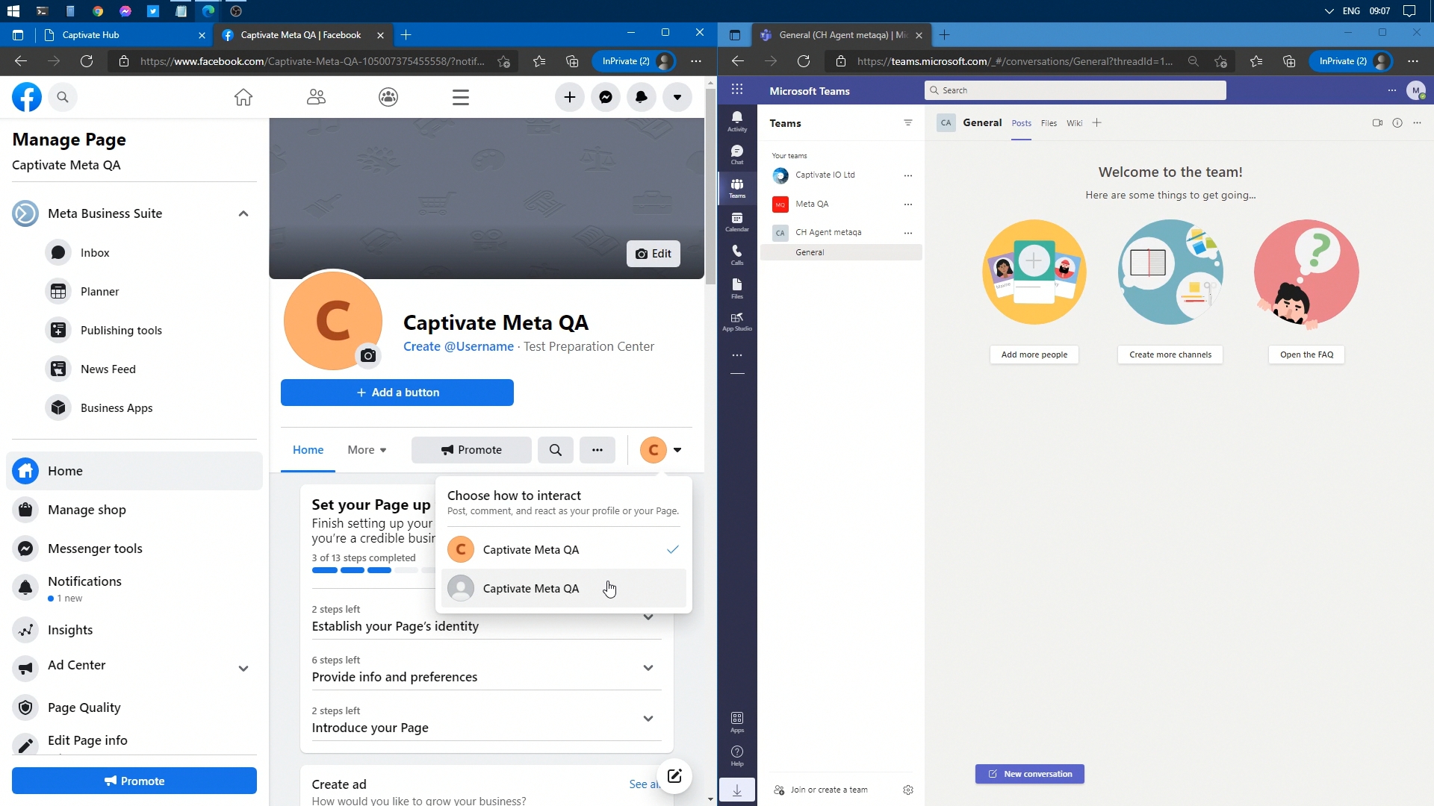The image size is (1434, 806).
Task: Click search icon next to Promote
Action: (556, 450)
